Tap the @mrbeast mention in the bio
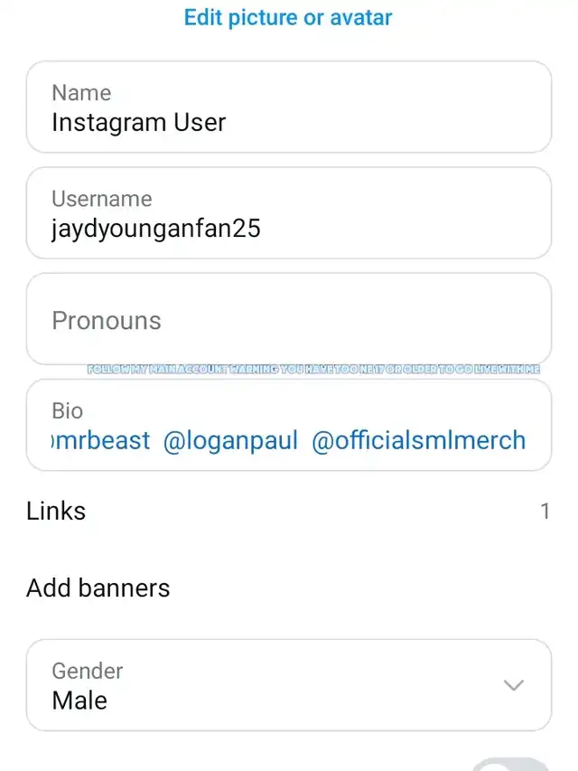This screenshot has width=578, height=771. (102, 441)
